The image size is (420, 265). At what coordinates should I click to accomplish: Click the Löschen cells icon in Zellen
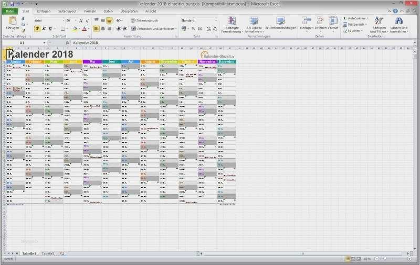click(x=320, y=21)
